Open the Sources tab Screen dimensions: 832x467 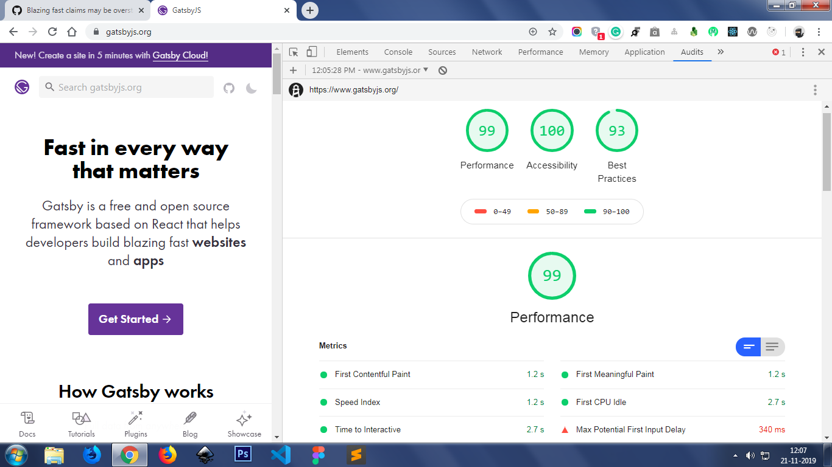(442, 52)
